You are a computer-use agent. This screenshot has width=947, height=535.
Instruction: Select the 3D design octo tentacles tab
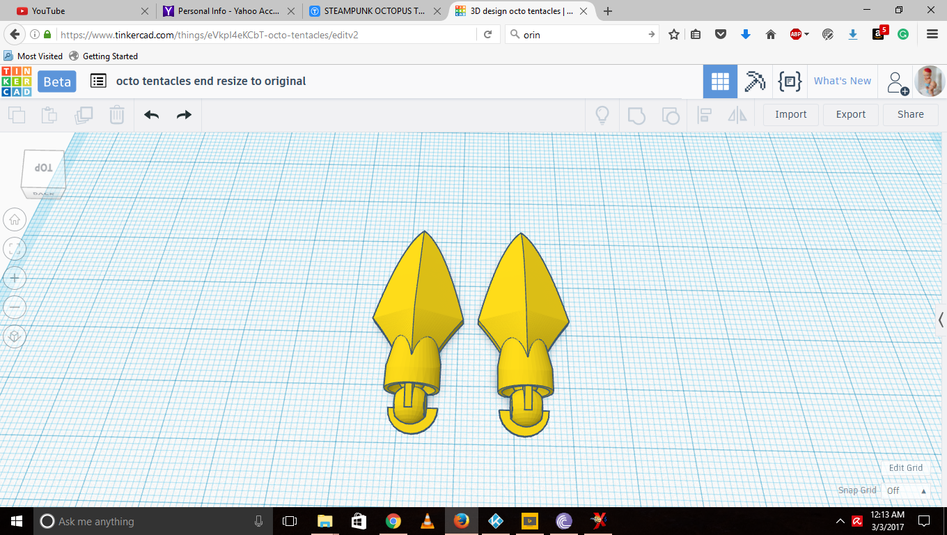point(521,11)
